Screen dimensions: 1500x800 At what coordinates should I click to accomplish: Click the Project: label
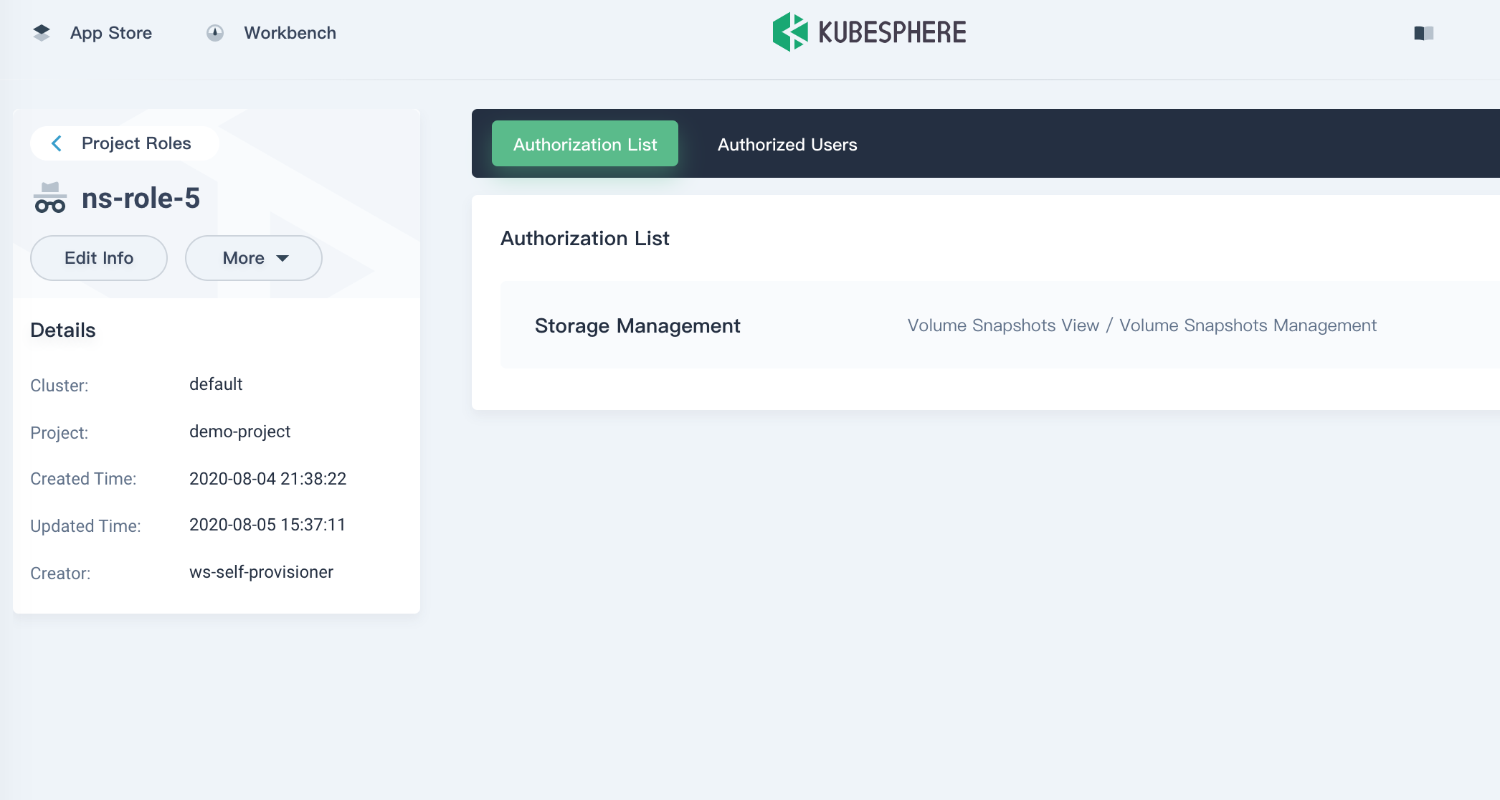[x=60, y=433]
